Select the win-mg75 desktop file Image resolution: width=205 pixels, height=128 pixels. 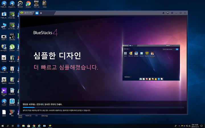coord(4,48)
